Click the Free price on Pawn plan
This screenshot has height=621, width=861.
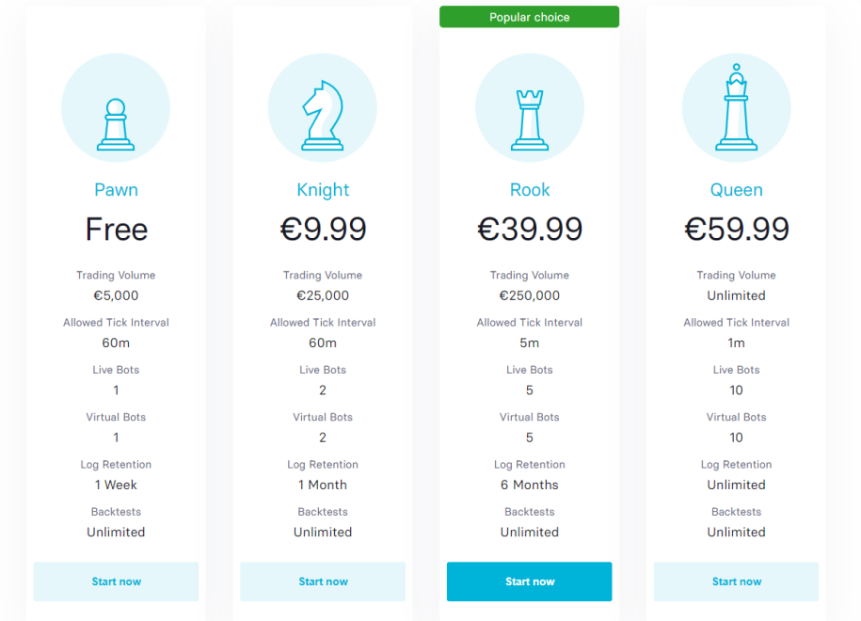(116, 230)
